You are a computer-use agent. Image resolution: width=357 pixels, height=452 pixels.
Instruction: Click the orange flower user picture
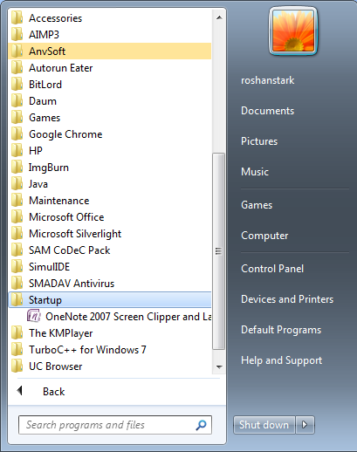[x=293, y=31]
